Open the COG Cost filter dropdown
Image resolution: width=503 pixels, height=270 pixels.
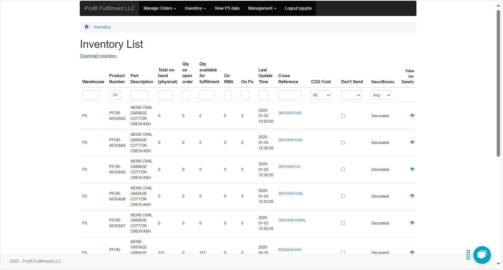321,95
